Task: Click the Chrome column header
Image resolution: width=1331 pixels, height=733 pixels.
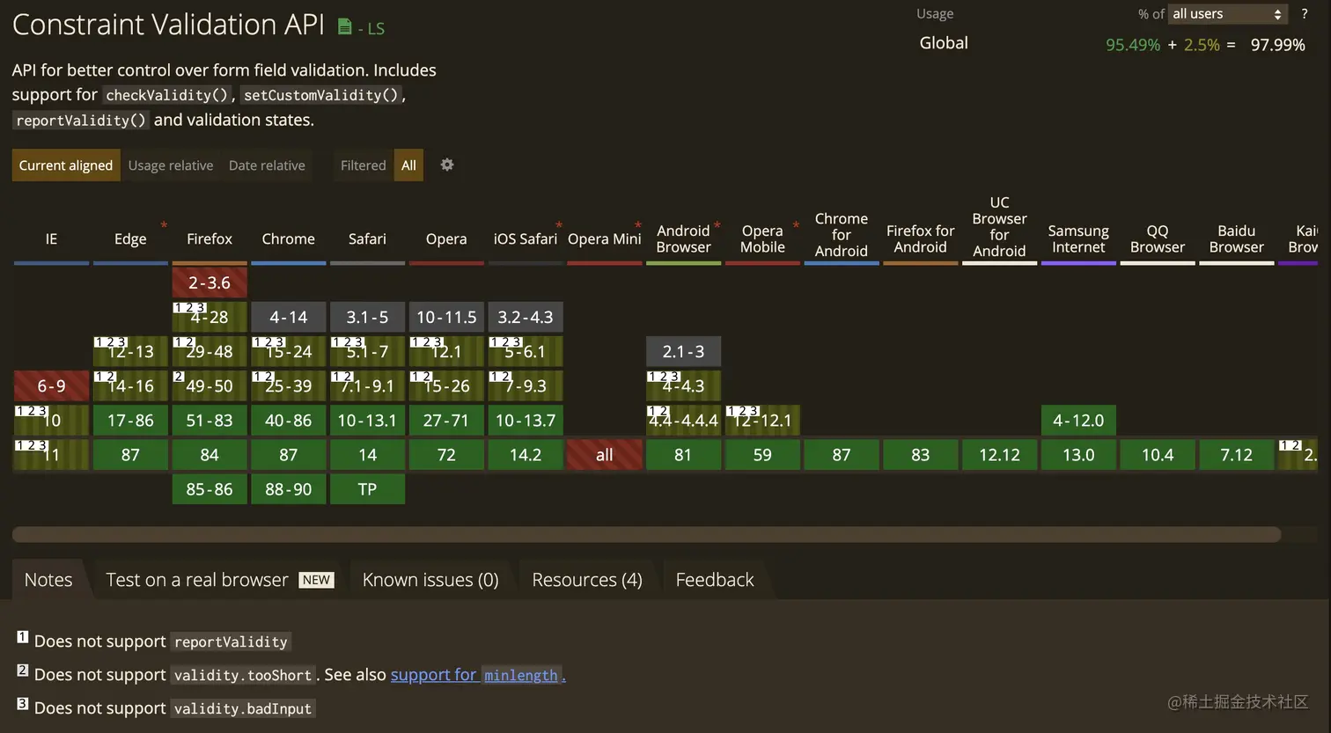Action: (x=288, y=238)
